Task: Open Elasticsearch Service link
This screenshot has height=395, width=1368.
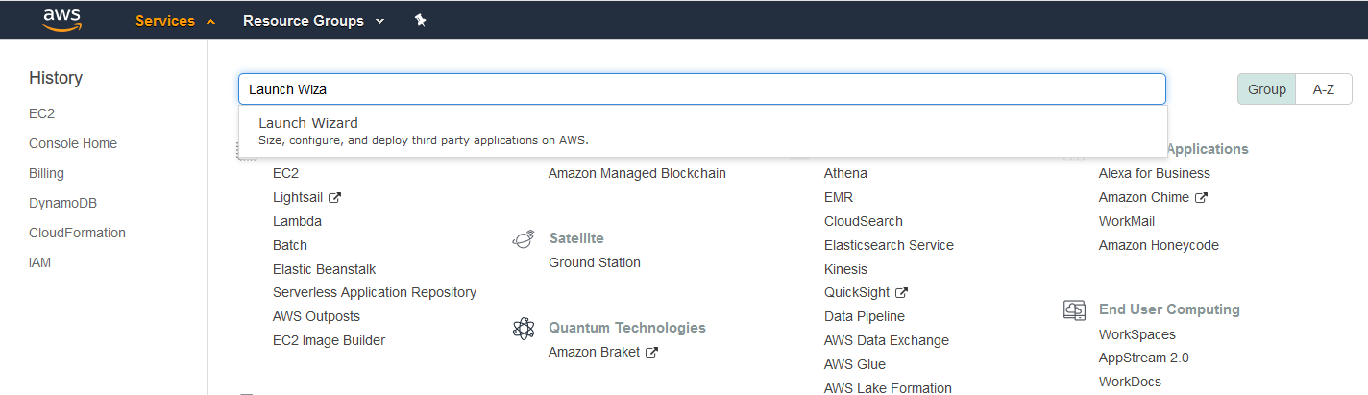Action: pyautogui.click(x=889, y=245)
